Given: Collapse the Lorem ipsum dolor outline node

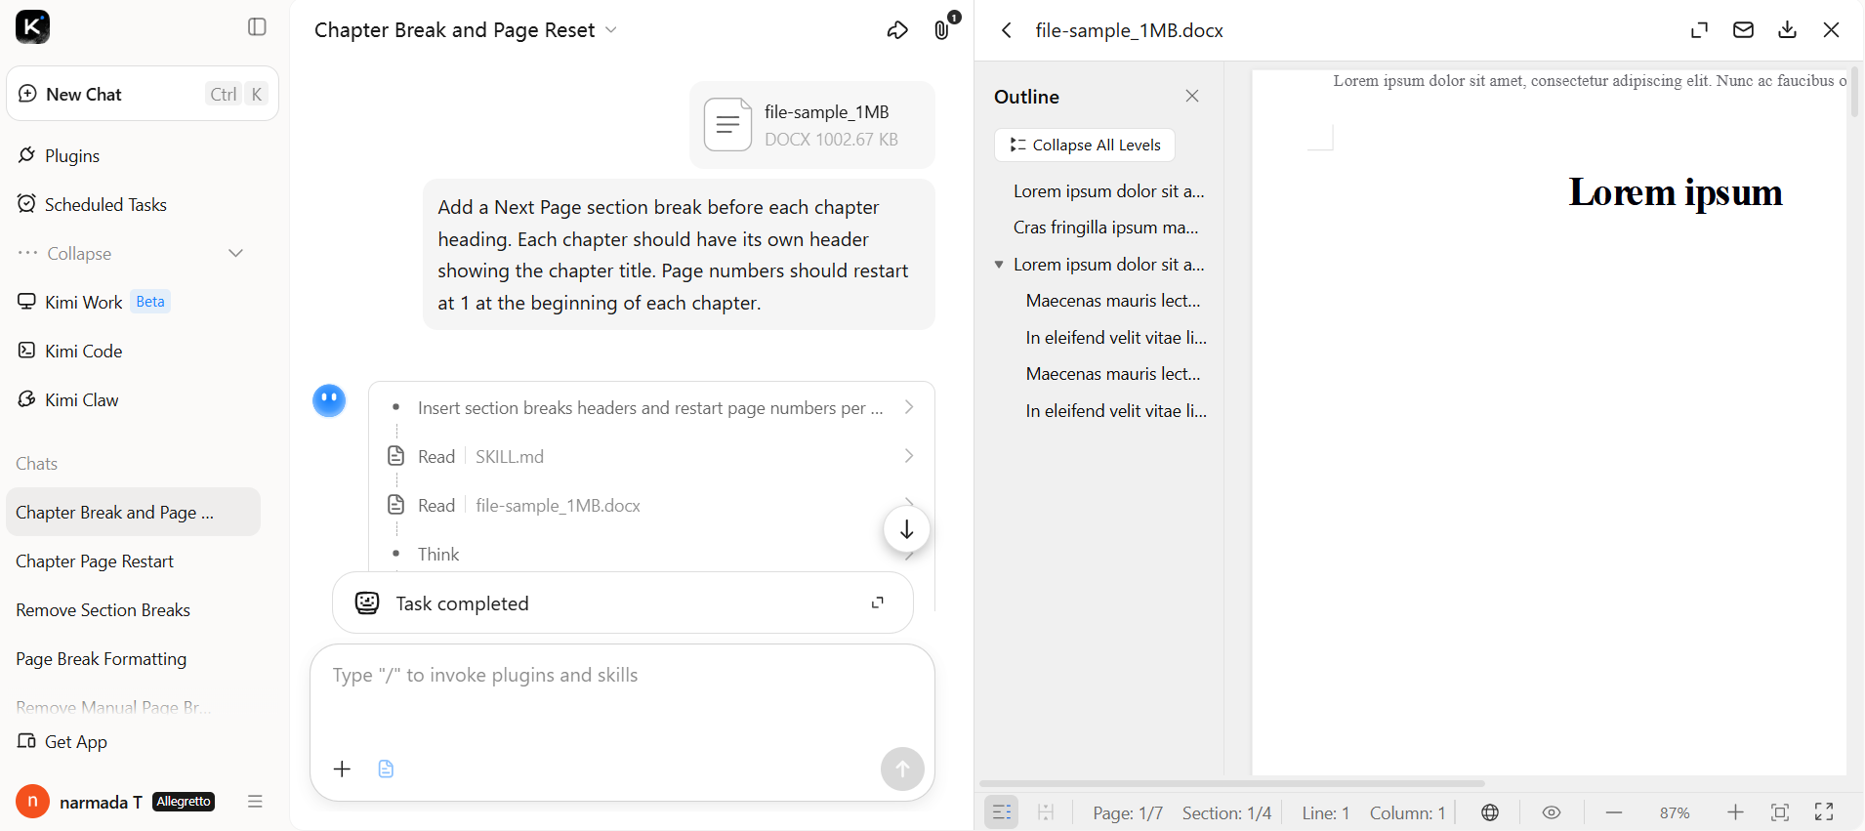Looking at the screenshot, I should 999,265.
